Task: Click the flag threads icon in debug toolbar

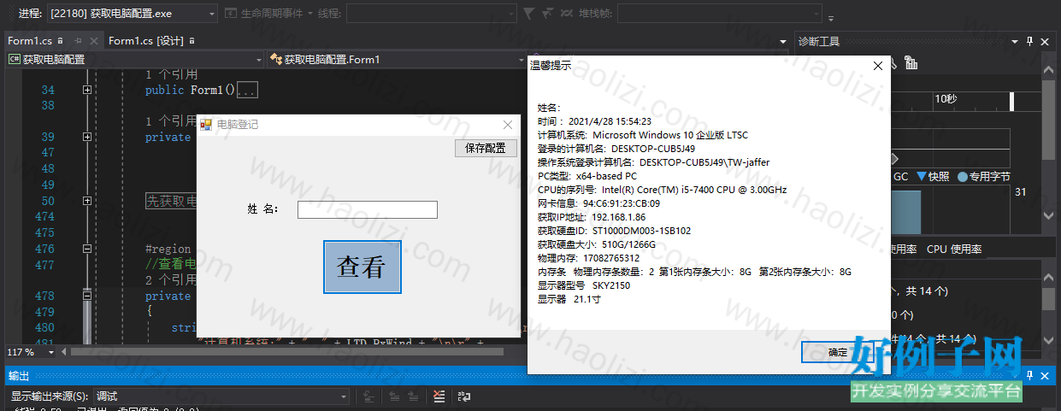Action: (548, 13)
